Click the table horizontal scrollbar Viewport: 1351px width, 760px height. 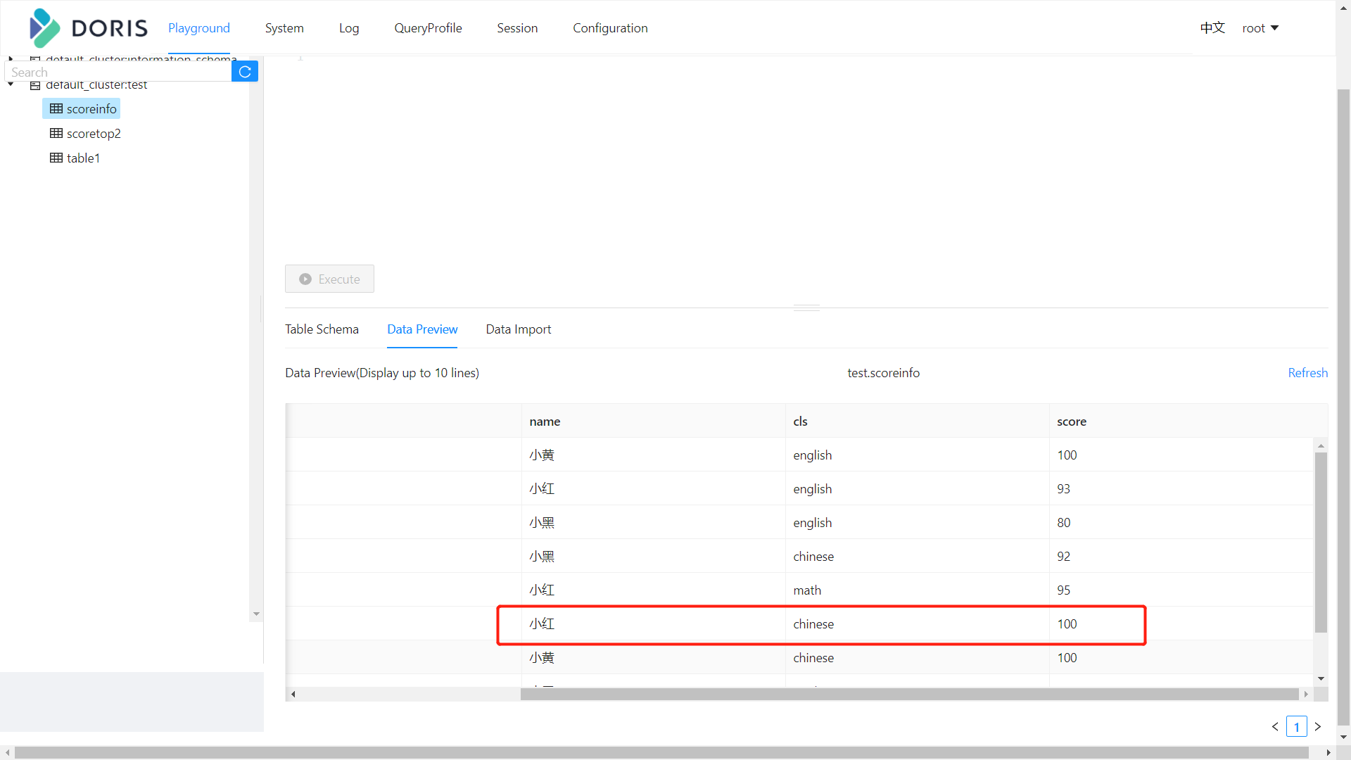[x=909, y=695]
